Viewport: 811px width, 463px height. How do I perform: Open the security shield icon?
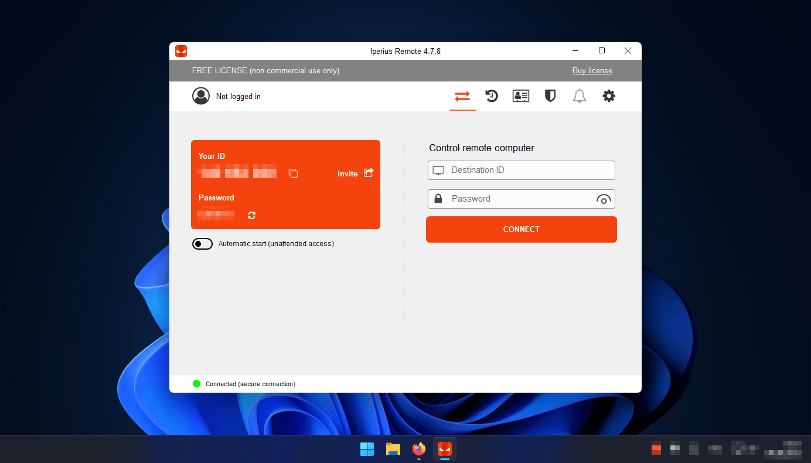(550, 96)
